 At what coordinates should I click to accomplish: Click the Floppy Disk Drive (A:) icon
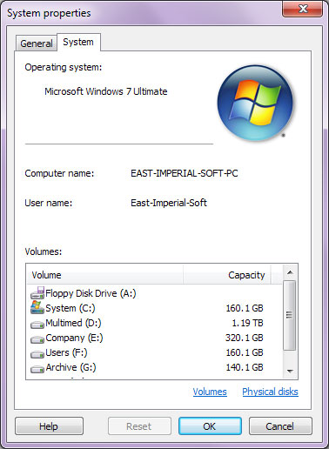click(37, 293)
